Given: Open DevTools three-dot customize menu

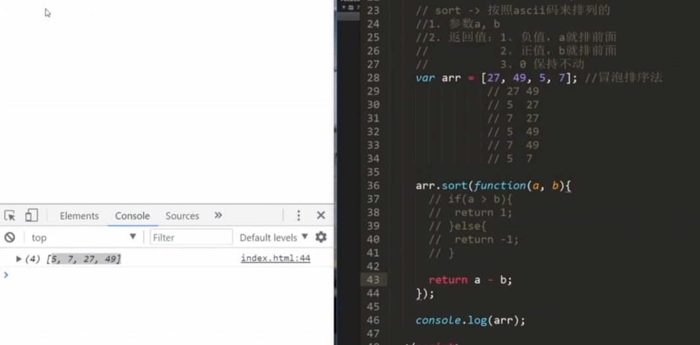Looking at the screenshot, I should click(299, 215).
